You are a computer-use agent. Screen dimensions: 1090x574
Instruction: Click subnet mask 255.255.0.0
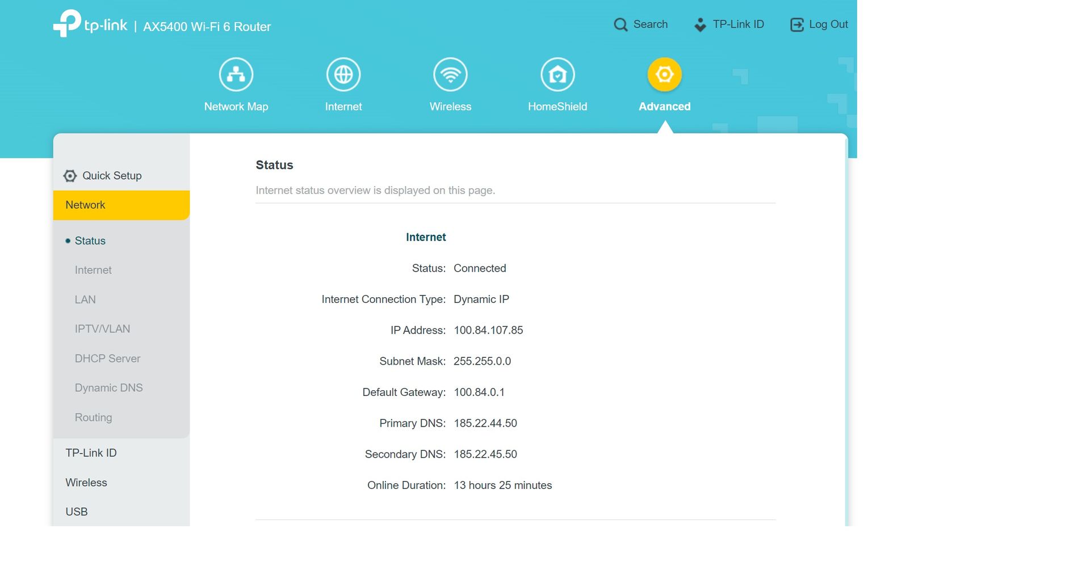point(482,361)
